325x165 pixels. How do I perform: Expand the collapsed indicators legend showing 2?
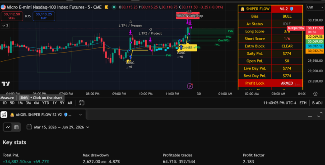5,26
